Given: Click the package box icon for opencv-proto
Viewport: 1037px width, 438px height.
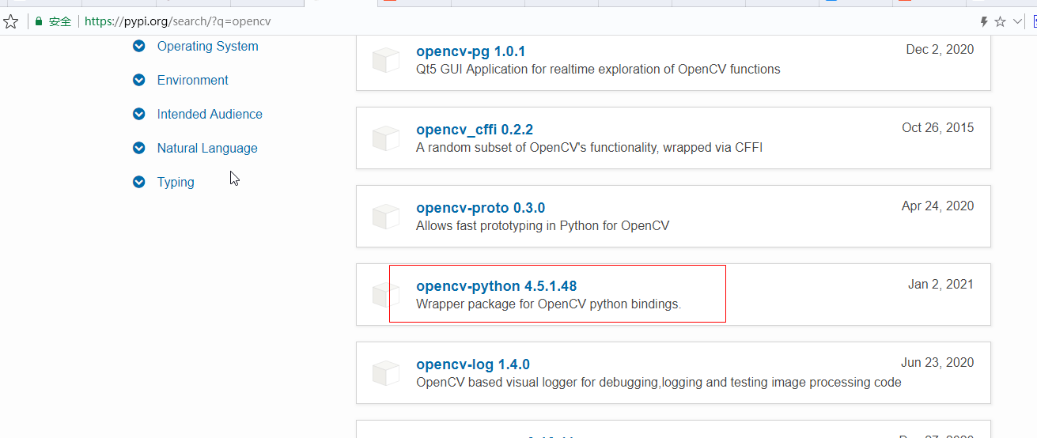Looking at the screenshot, I should click(386, 217).
